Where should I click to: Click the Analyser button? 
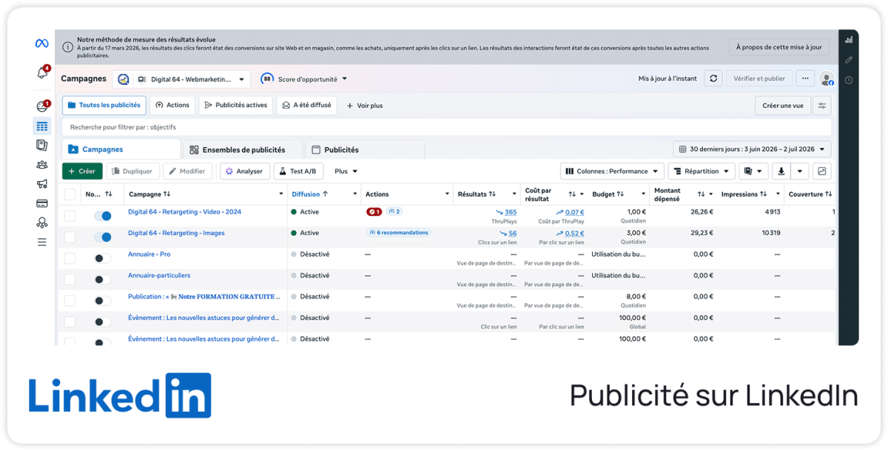pos(245,172)
